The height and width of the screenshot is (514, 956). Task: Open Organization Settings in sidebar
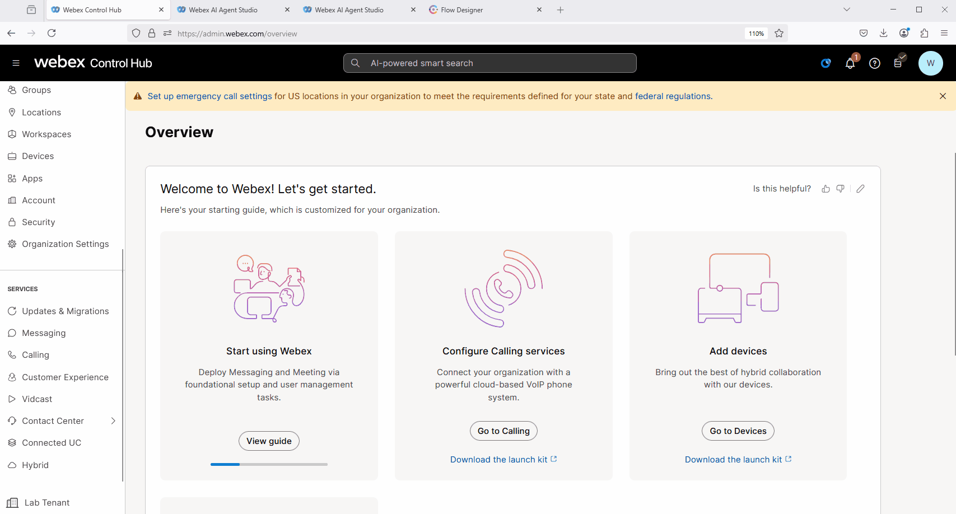coord(65,244)
